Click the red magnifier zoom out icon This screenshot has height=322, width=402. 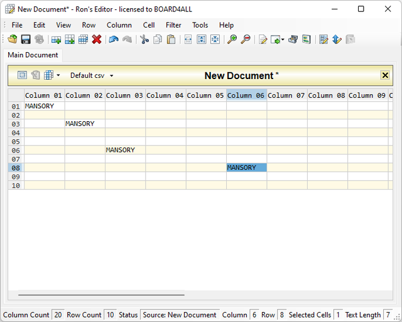pos(246,39)
